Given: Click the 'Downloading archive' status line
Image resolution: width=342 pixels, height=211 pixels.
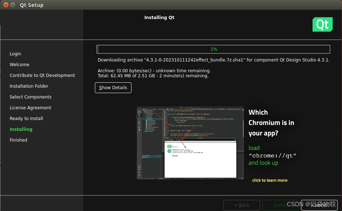Looking at the screenshot, I should pos(213,60).
